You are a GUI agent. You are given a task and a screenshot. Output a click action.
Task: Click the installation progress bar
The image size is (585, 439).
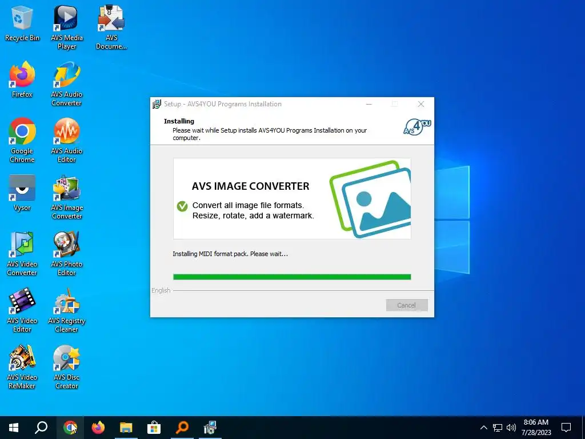click(x=292, y=277)
